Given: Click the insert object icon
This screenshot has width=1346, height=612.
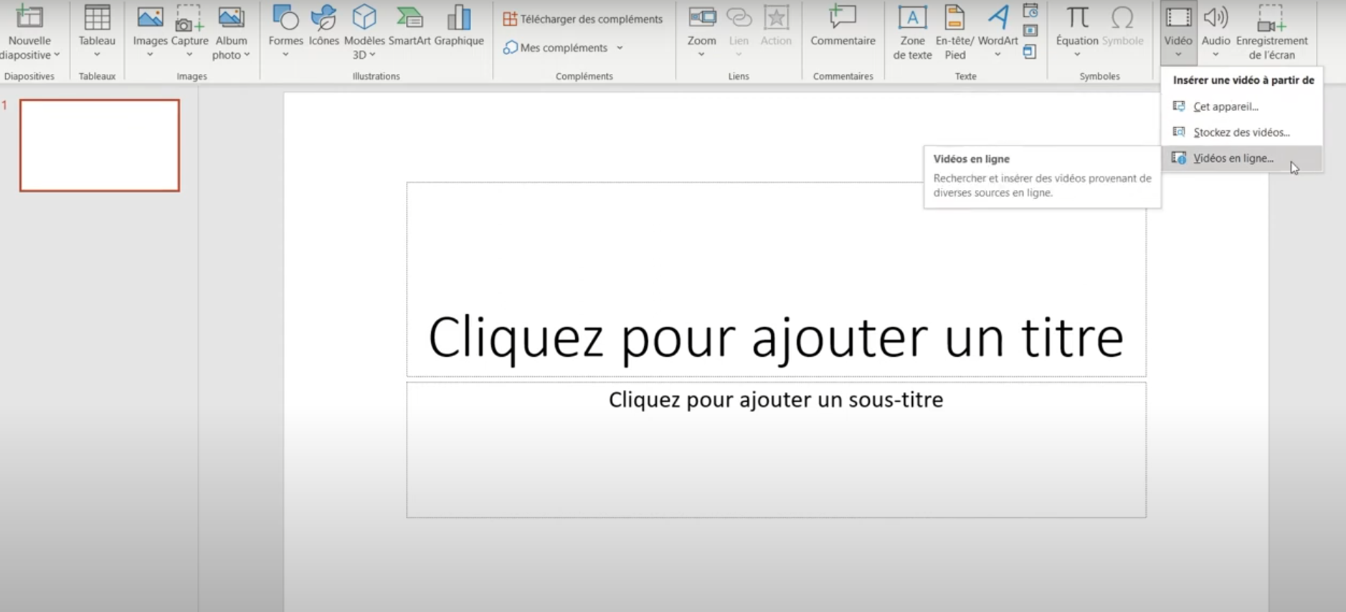Looking at the screenshot, I should click(x=1030, y=52).
